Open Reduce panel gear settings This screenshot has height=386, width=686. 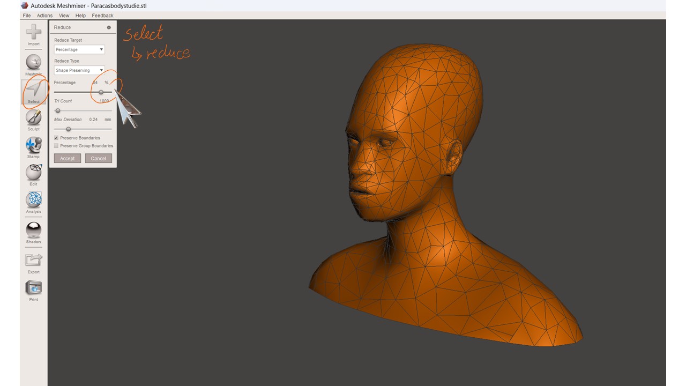point(109,27)
